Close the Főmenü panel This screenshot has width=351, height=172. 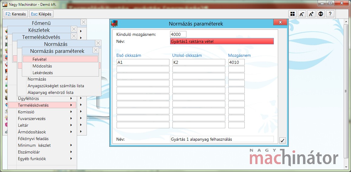[x=83, y=22]
